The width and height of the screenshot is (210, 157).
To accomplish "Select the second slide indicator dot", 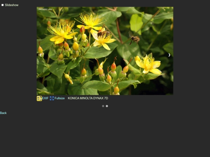I will pyautogui.click(x=107, y=106).
